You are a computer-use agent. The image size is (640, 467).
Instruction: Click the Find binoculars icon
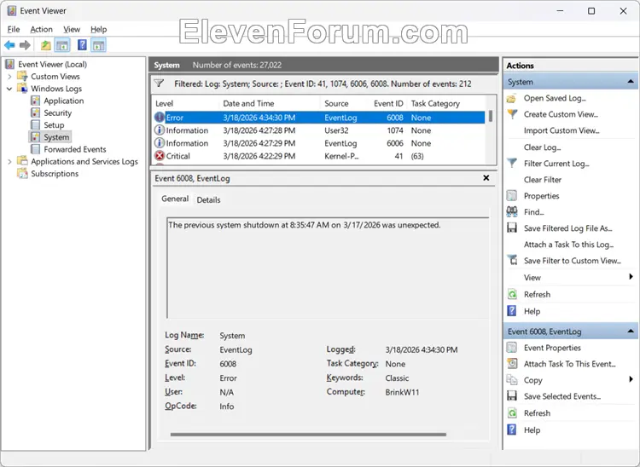click(x=512, y=211)
